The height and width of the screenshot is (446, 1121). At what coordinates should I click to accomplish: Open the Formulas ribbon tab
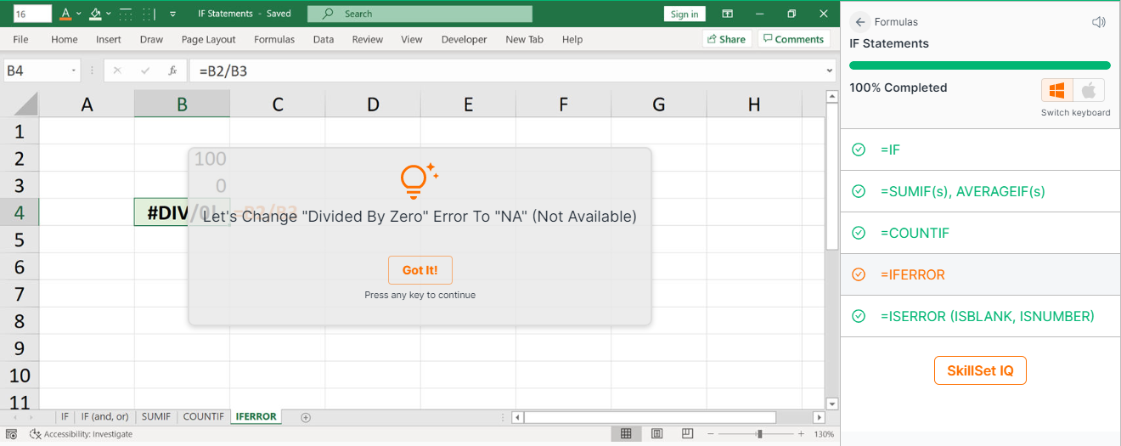(x=274, y=39)
